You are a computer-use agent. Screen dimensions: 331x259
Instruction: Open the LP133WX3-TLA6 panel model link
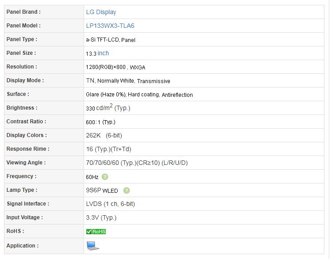[110, 26]
